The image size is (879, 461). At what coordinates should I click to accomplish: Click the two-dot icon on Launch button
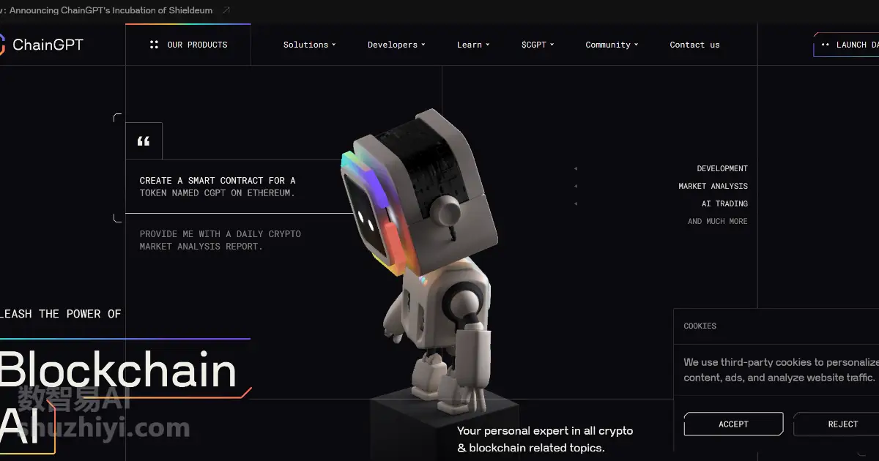click(826, 45)
